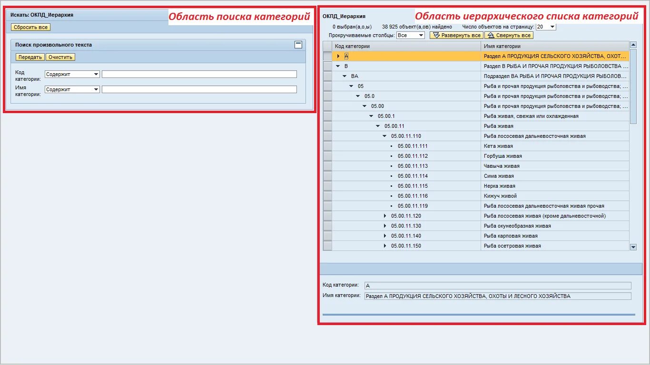Collapse the 05.00 category node
The image size is (650, 365).
pos(365,106)
